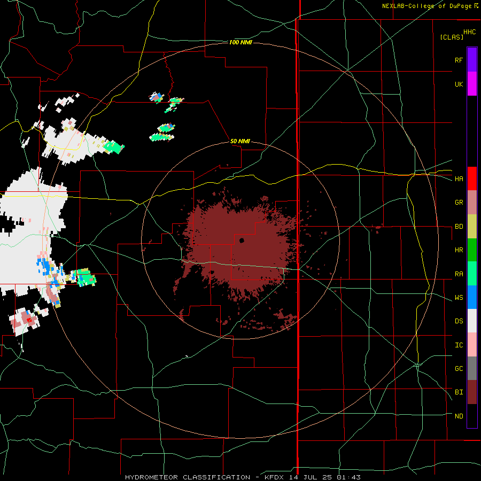Click the WS legend label
The height and width of the screenshot is (481, 481).
pyautogui.click(x=459, y=297)
